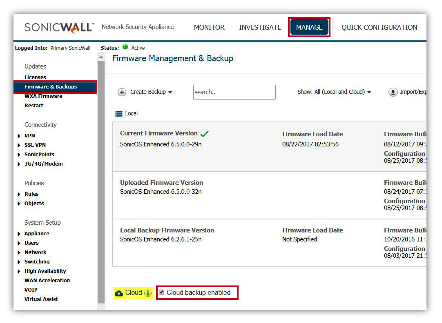442x323 pixels.
Task: Click into the backup search field
Action: coord(234,92)
